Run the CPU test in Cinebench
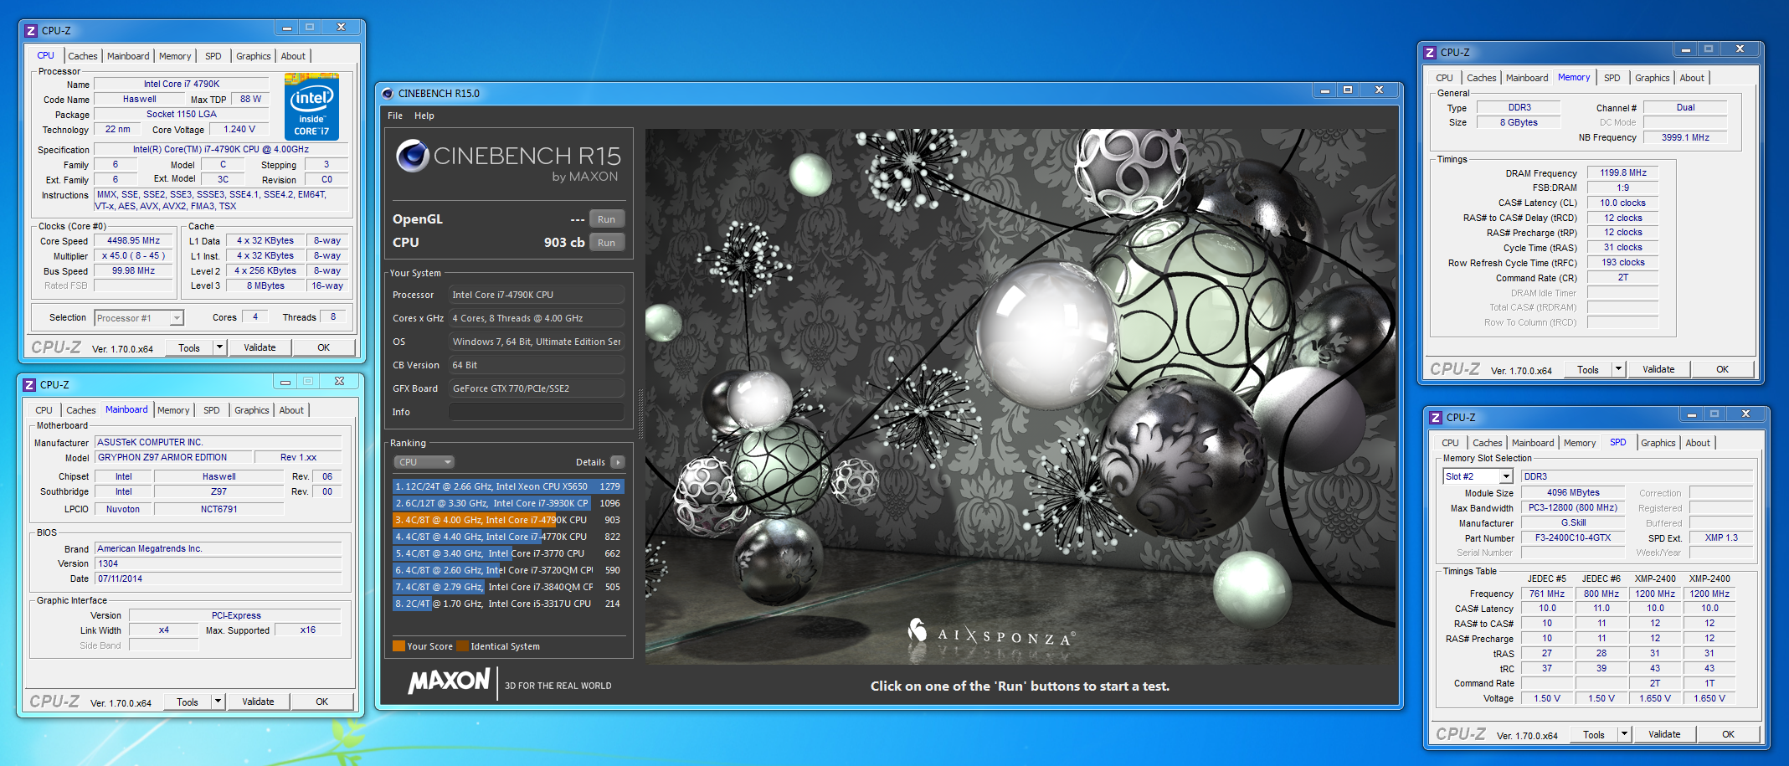The image size is (1789, 766). (x=607, y=243)
